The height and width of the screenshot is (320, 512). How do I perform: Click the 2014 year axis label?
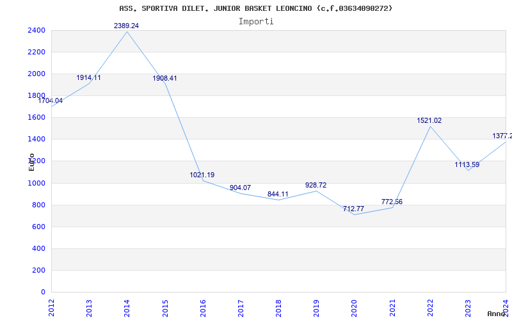pyautogui.click(x=127, y=308)
